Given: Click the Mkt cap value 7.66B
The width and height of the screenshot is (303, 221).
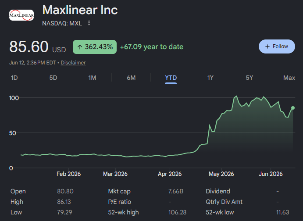Looking at the screenshot, I should [176, 191].
